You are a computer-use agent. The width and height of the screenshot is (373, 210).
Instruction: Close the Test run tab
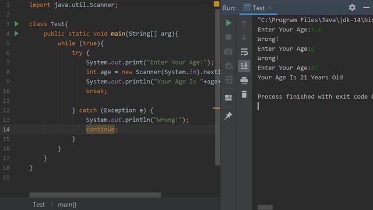[270, 8]
